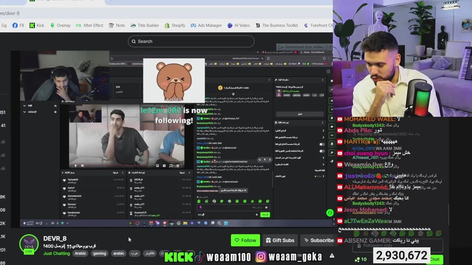Open the DEVR_8 live avatar
Image resolution: width=472 pixels, height=265 pixels.
pos(29,244)
